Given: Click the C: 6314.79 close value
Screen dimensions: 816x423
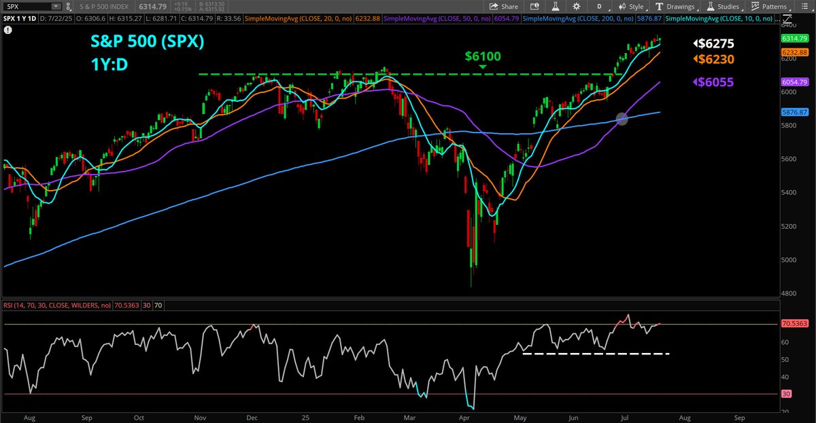Looking at the screenshot, I should click(x=197, y=18).
